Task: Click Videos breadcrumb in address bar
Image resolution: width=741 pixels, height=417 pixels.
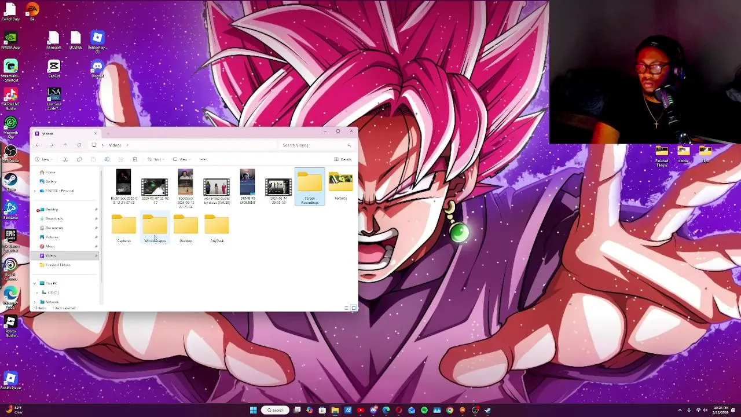Action: [115, 145]
